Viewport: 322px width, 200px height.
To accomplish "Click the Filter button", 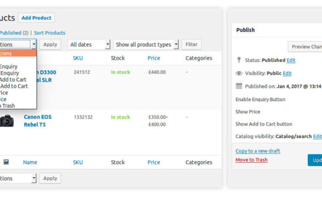I will (192, 44).
